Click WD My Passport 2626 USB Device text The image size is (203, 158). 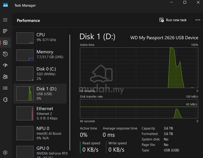(164, 38)
